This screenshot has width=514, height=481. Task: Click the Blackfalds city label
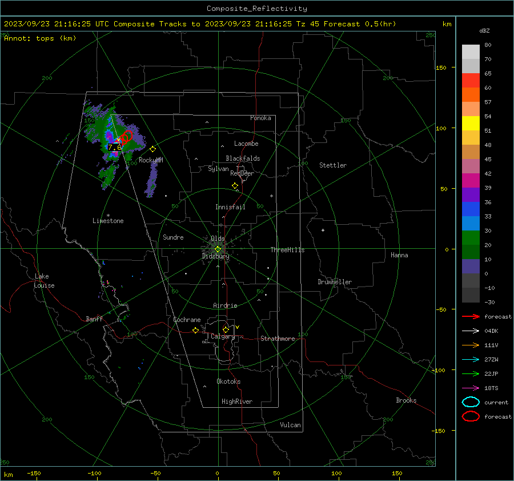(243, 158)
